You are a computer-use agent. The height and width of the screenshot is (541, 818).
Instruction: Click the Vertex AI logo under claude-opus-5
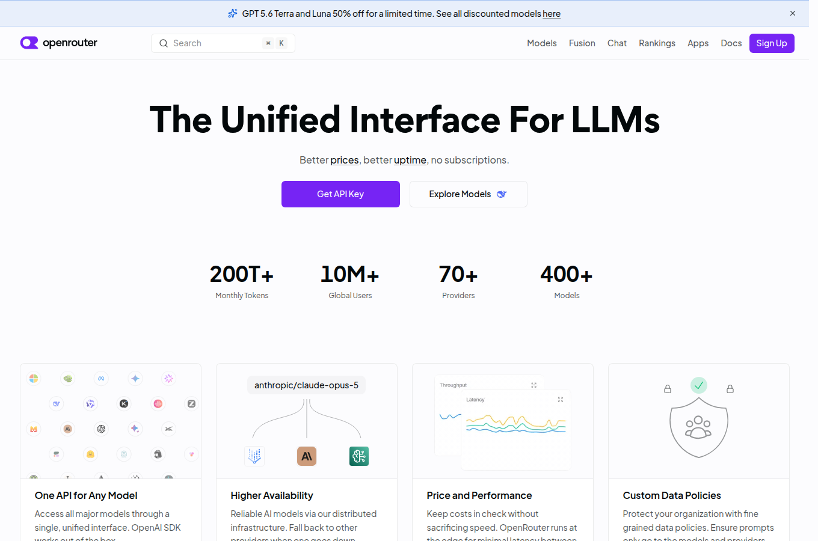254,456
